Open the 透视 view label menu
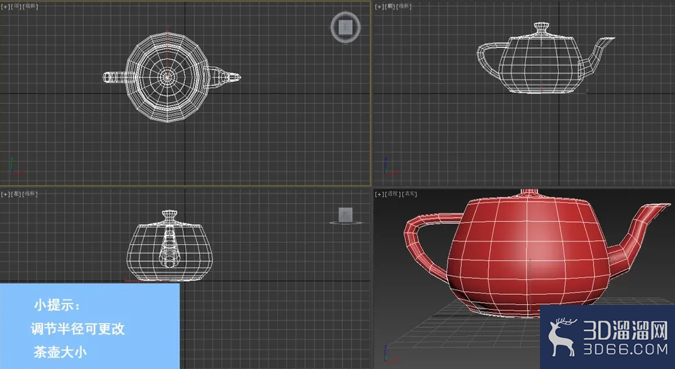Viewport: 675px width, 369px height. click(392, 194)
